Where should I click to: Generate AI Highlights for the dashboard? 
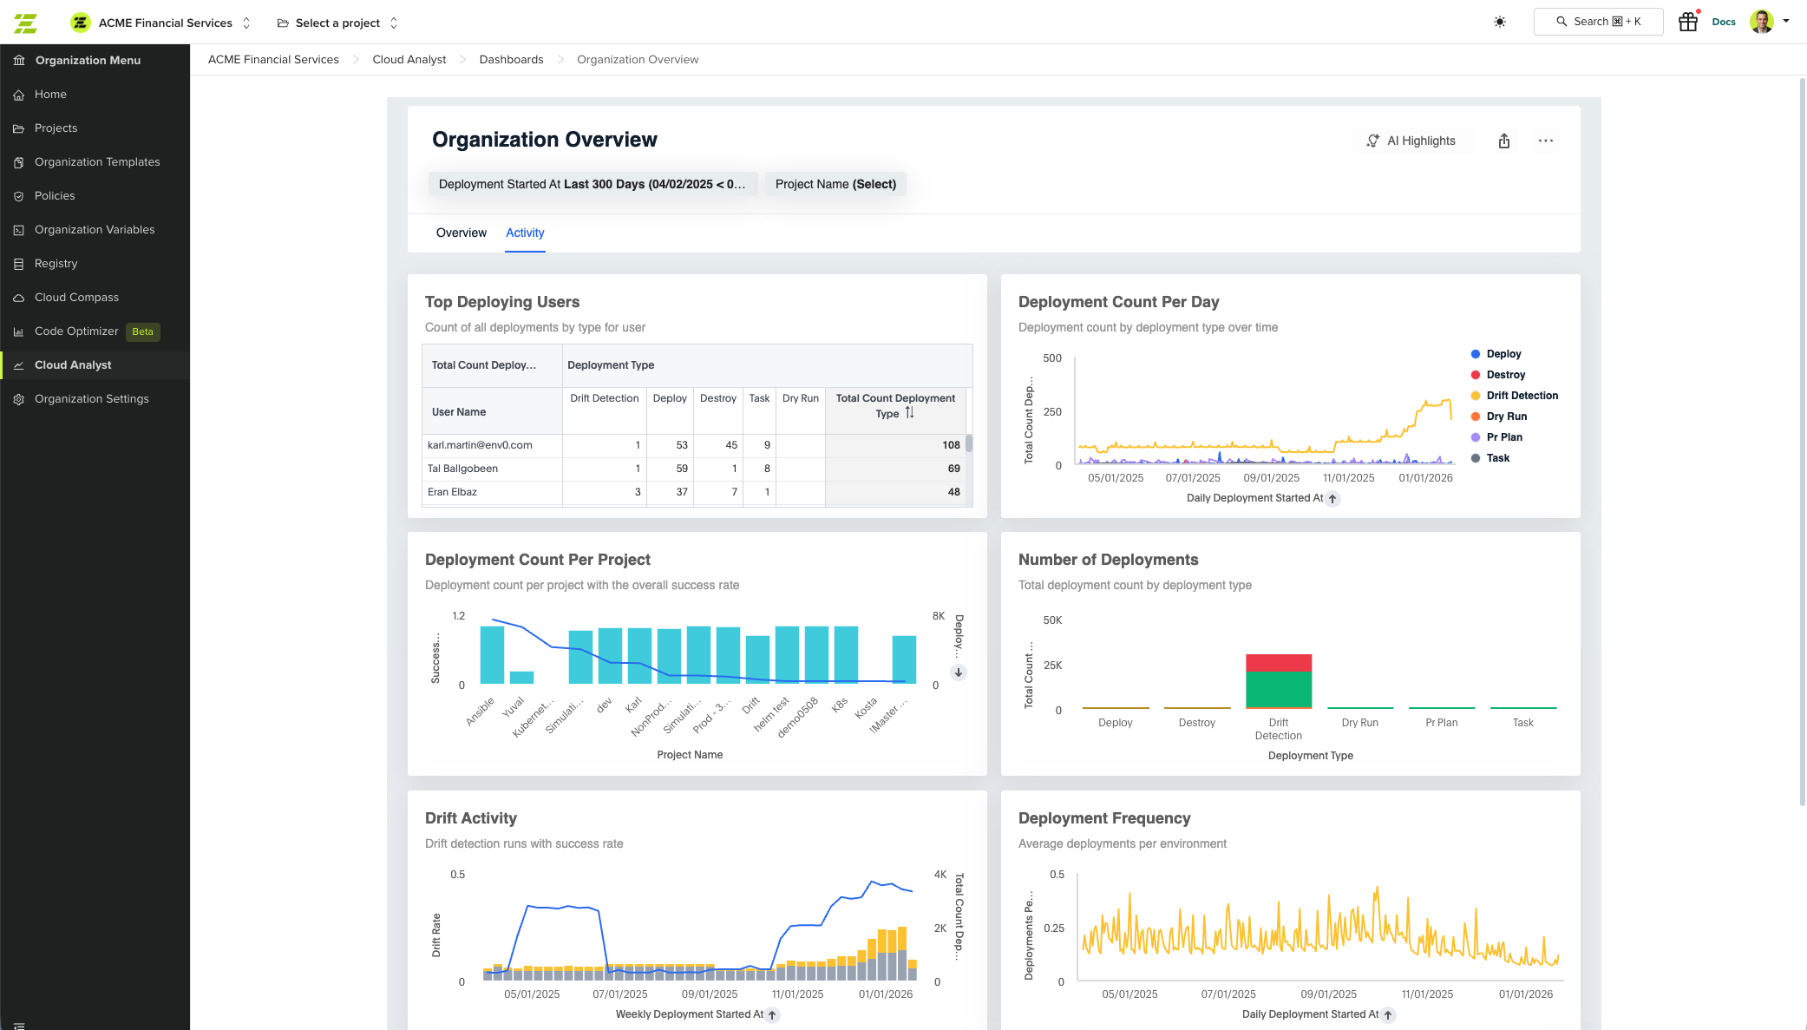coord(1414,141)
